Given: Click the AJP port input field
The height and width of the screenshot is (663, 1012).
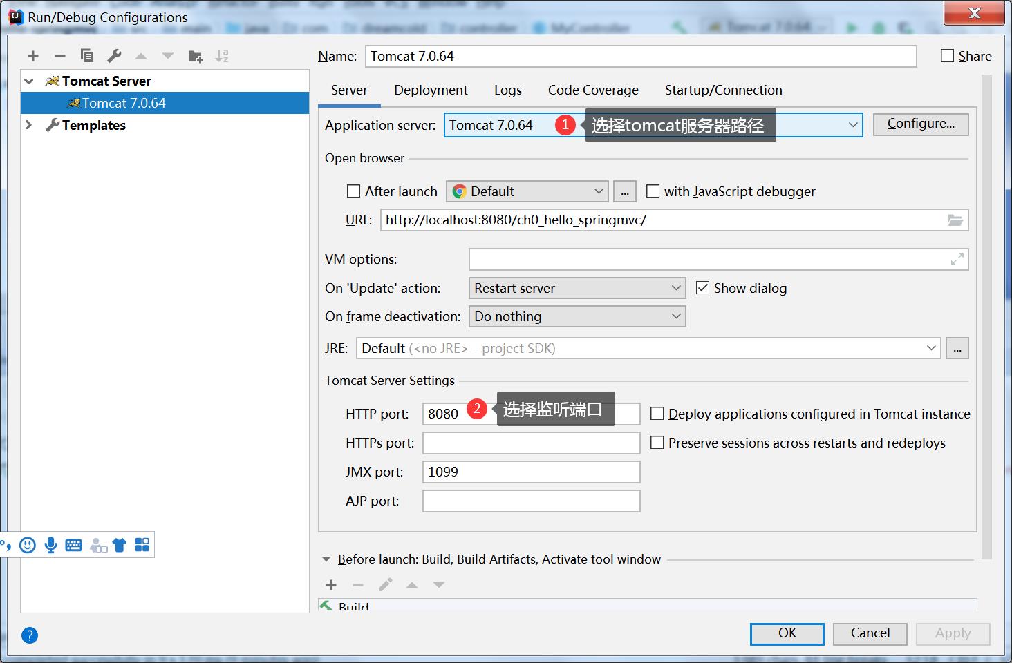Looking at the screenshot, I should point(532,501).
